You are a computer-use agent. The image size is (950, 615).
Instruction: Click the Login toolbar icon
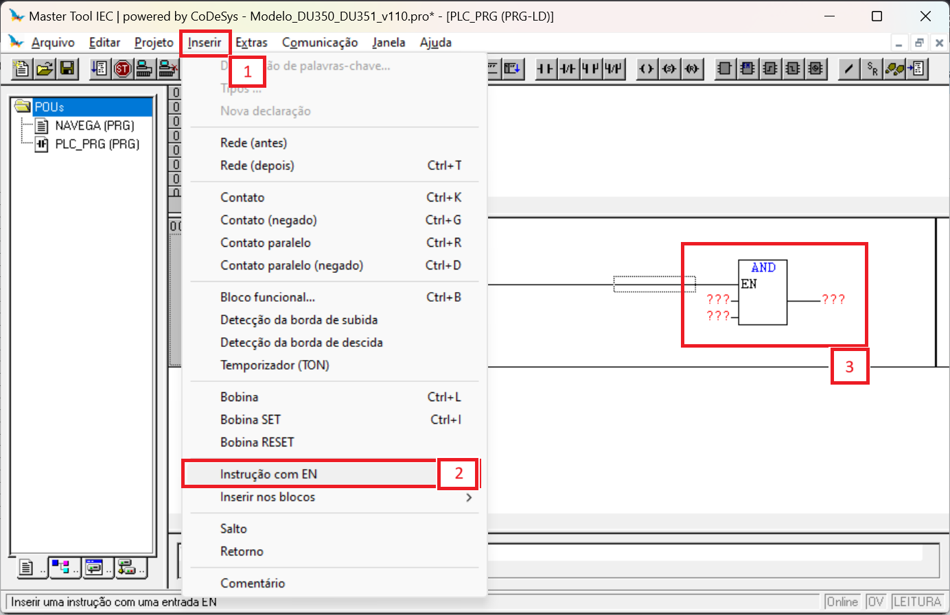click(145, 69)
